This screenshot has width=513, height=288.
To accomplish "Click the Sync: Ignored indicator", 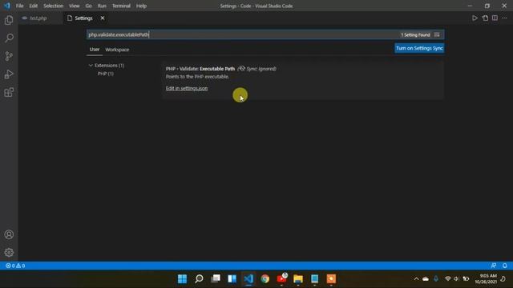I will 257,69.
